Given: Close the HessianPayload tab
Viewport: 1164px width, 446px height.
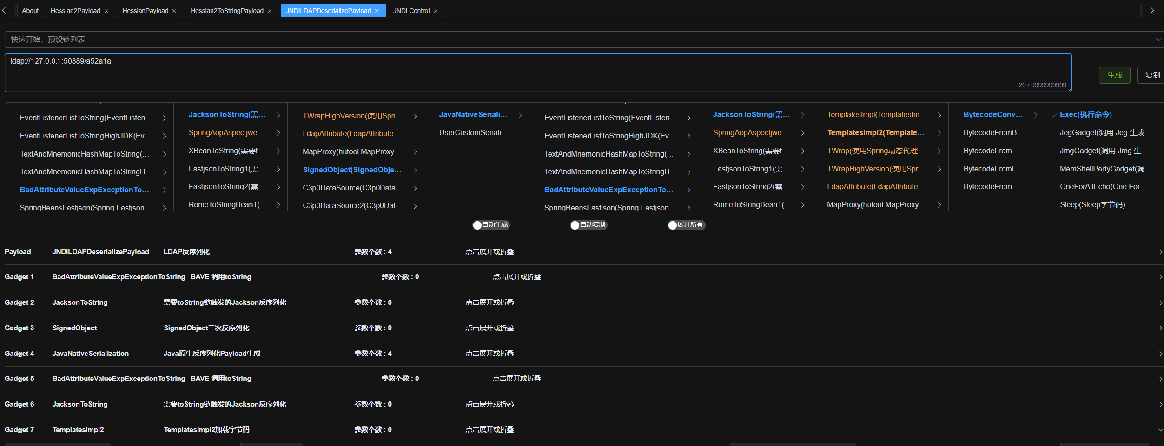Looking at the screenshot, I should tap(174, 11).
